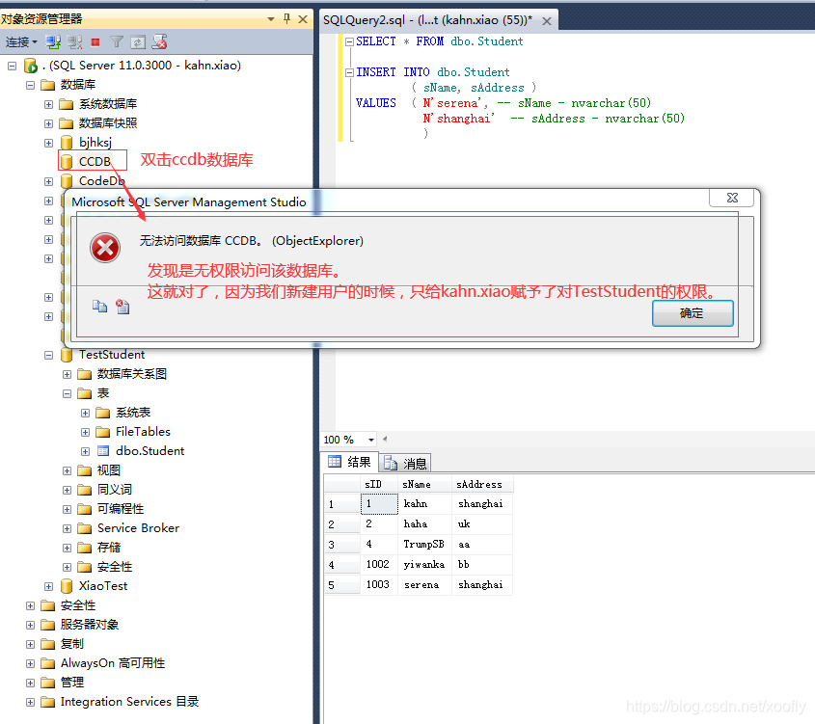Click the Object Explorer window position dropdown arrow
815x724 pixels.
271,19
